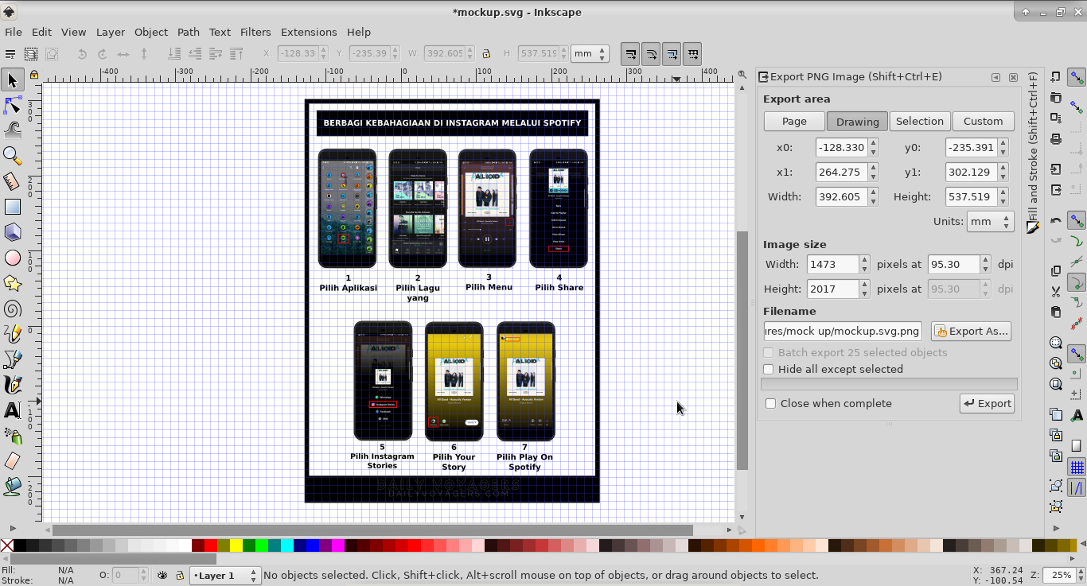Select the Spiral tool
The width and height of the screenshot is (1087, 586).
(12, 309)
